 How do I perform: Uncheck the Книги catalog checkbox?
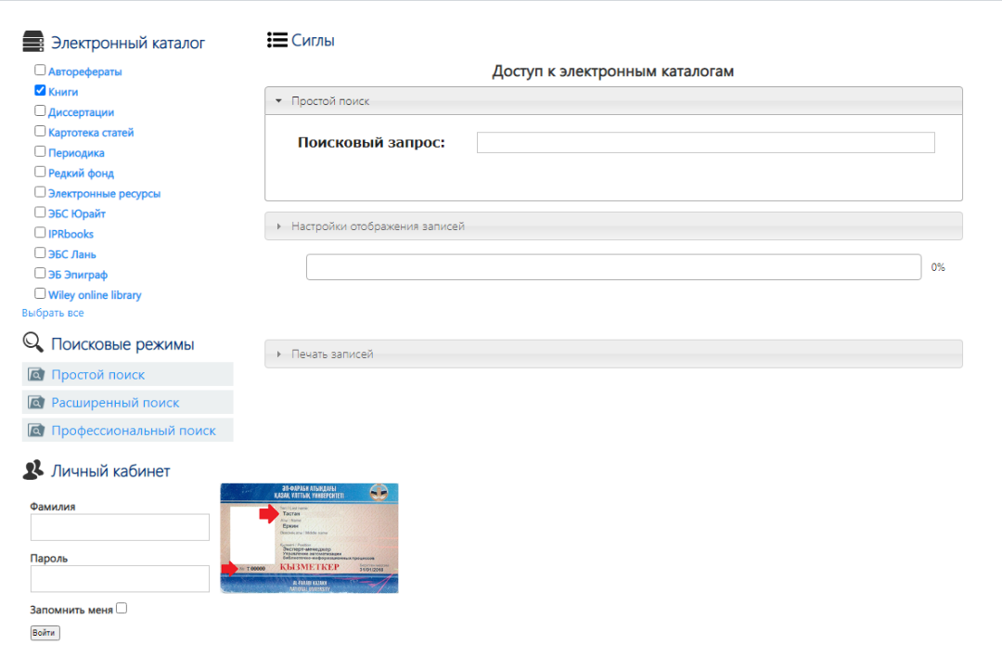pyautogui.click(x=40, y=91)
